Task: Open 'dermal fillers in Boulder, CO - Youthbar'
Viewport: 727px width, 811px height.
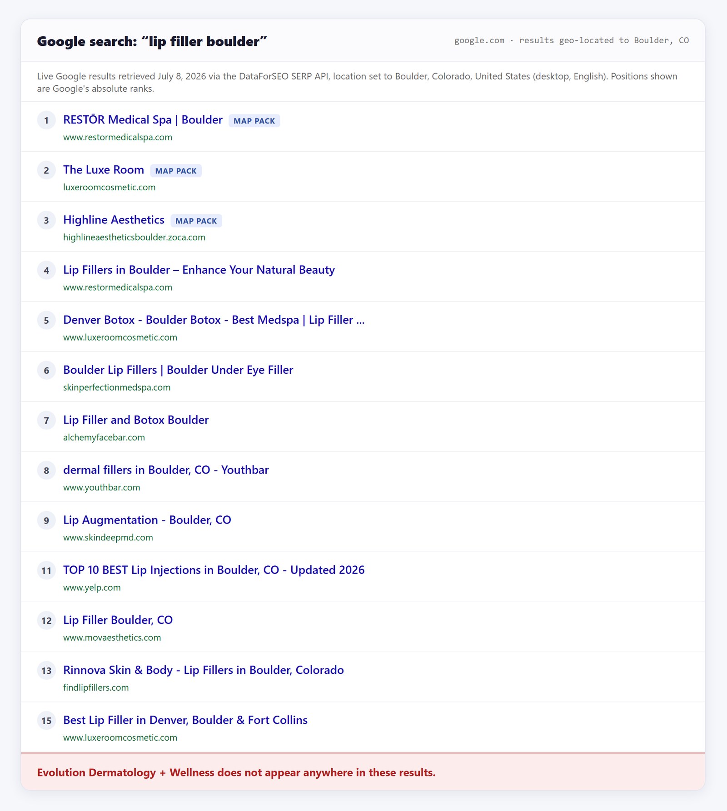Action: 166,470
